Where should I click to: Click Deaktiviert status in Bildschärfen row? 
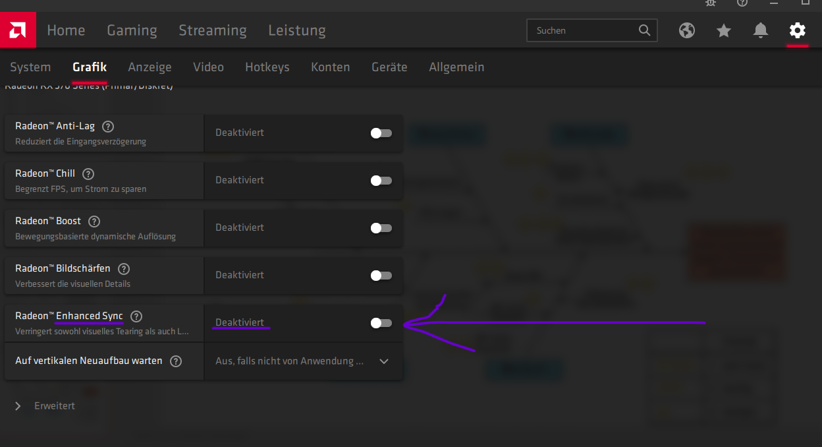tap(240, 275)
